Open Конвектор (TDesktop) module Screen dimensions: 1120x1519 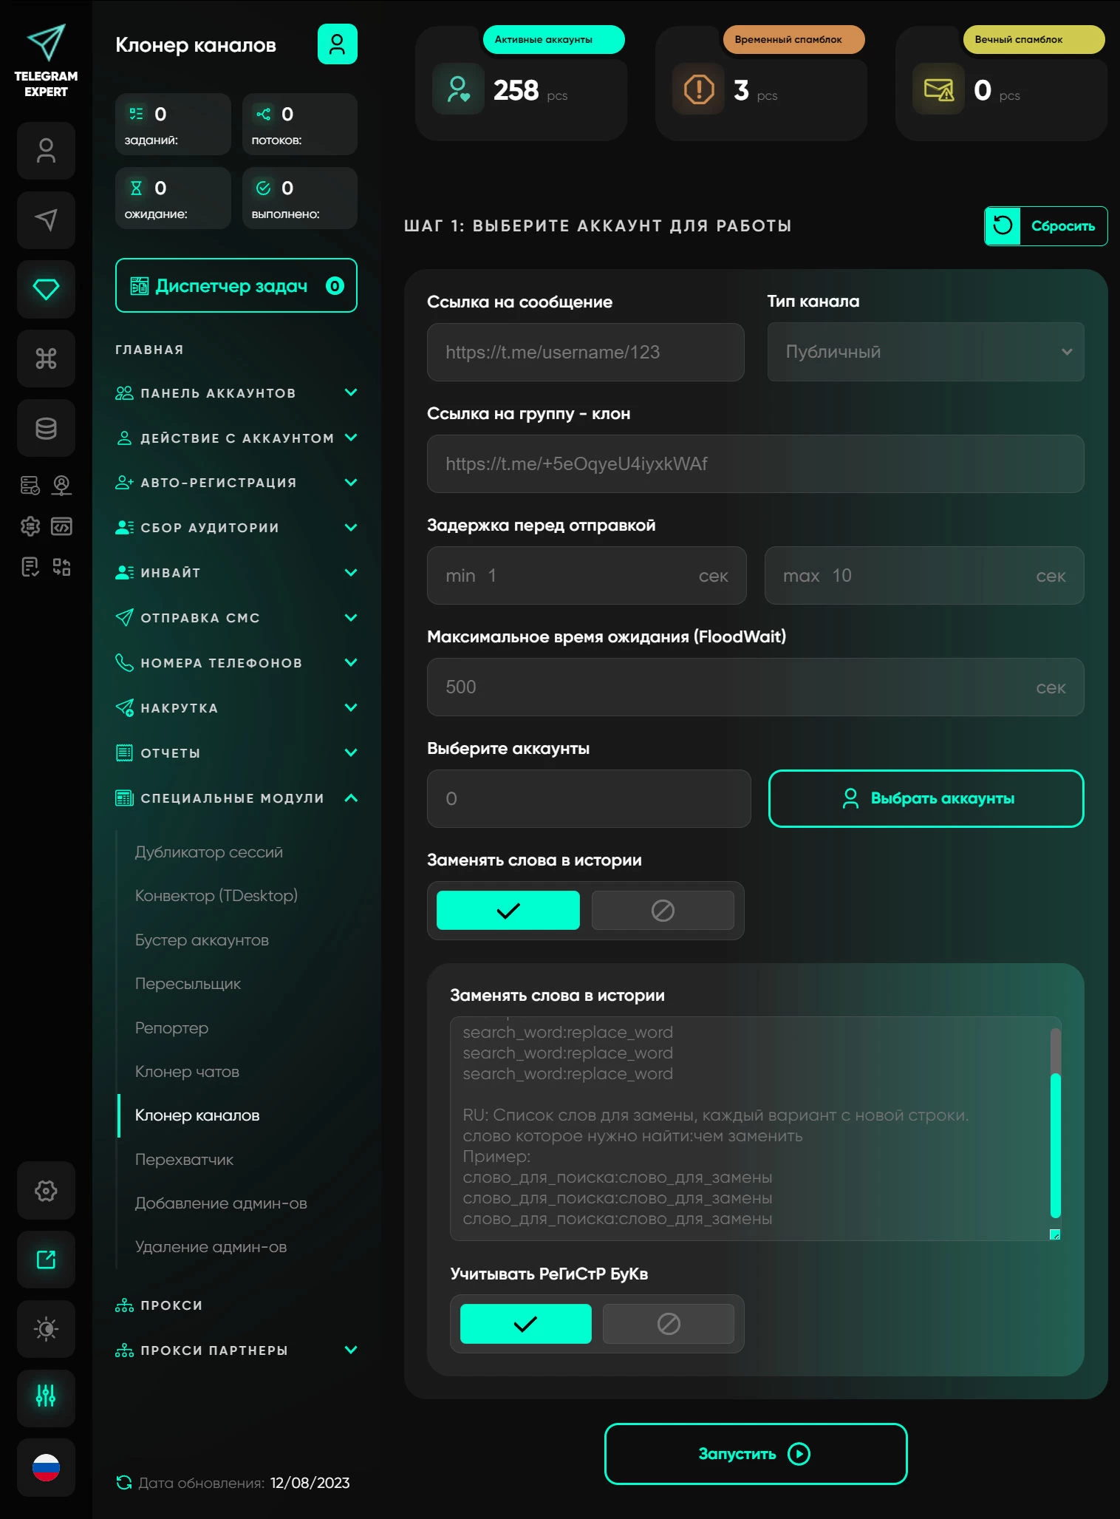(x=216, y=896)
